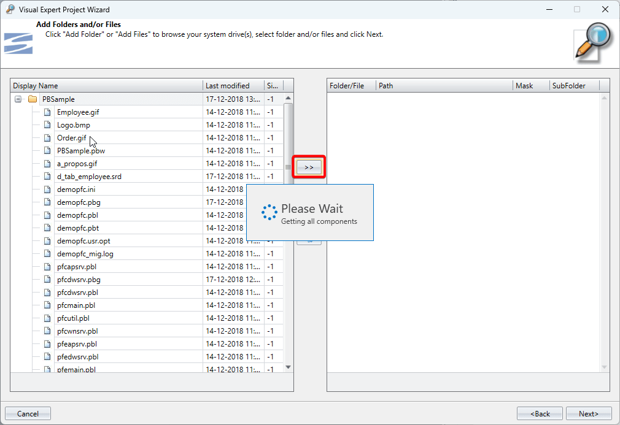Click the file icon next to a_propos.gif
Screen dimensions: 620x425
pyautogui.click(x=47, y=164)
